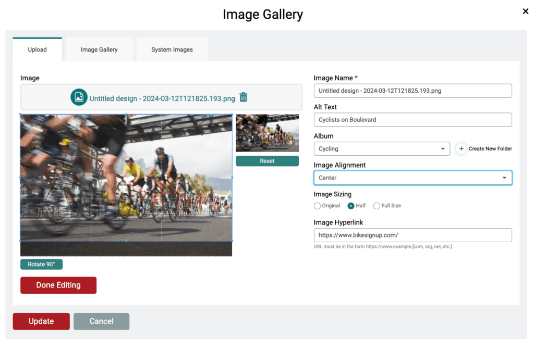
Task: Reset the crop with the Reset button
Action: point(267,161)
